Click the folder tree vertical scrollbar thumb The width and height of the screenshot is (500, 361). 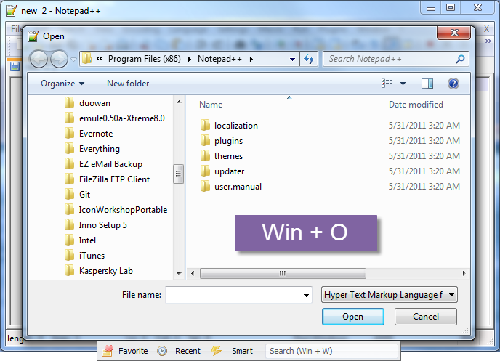click(178, 174)
